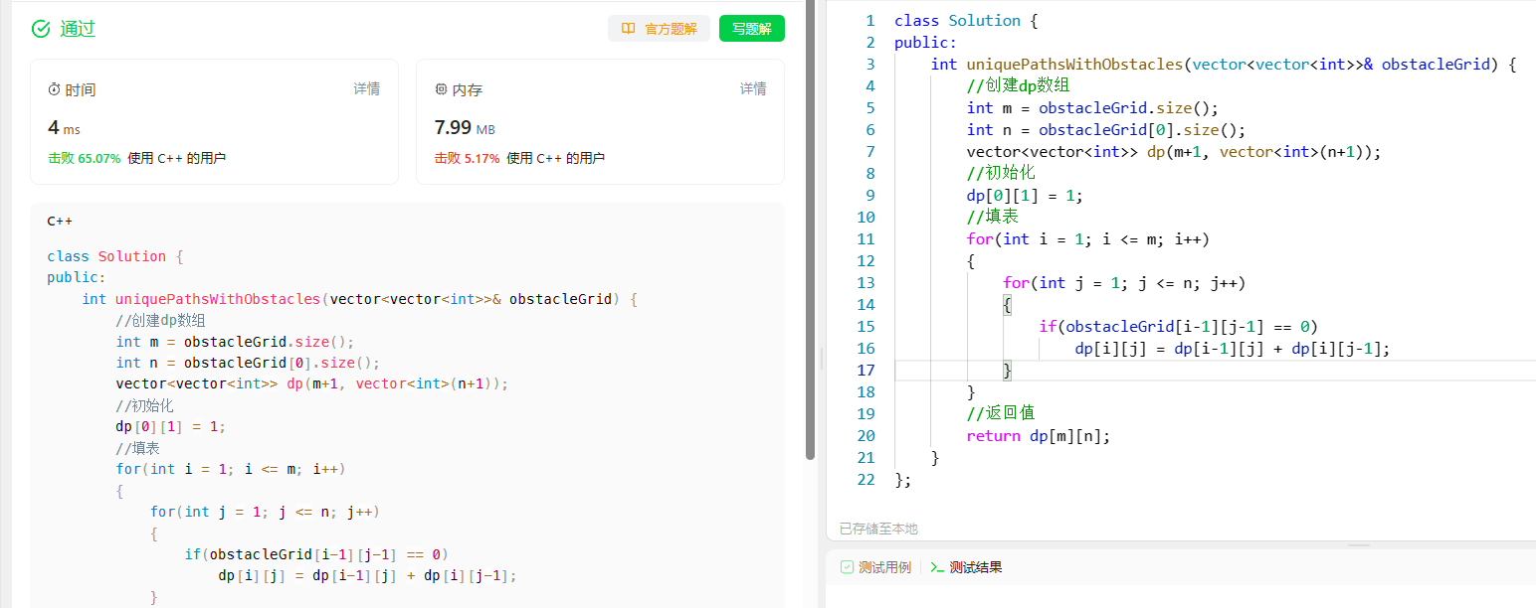Click the closing brace on editor line 17
Image resolution: width=1536 pixels, height=608 pixels.
[1007, 371]
